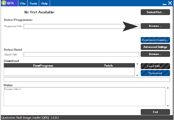Open Advanced Settings
Screen dimensions: 174x120
point(155,47)
